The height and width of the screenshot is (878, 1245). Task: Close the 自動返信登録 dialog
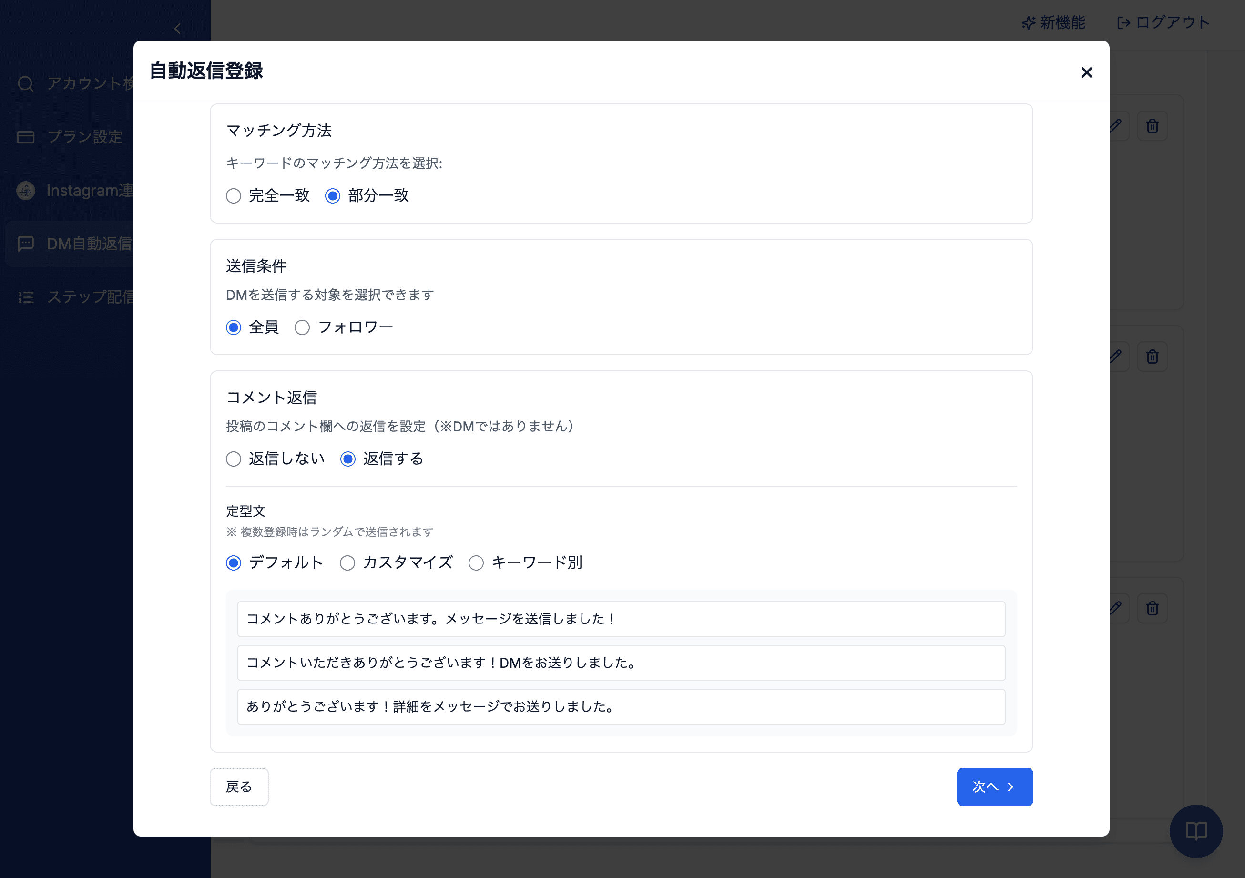click(1086, 72)
